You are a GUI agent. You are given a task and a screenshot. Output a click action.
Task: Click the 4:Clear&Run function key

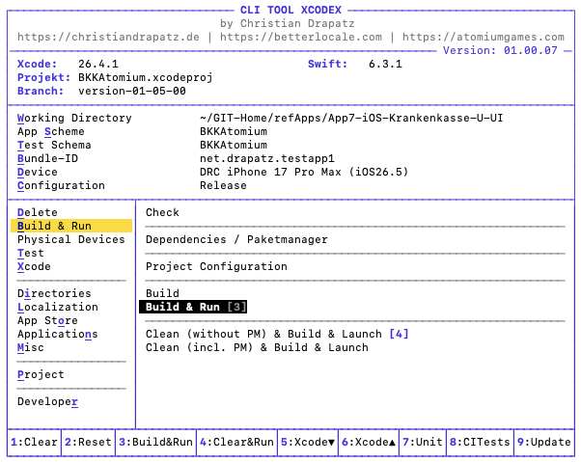pos(236,443)
